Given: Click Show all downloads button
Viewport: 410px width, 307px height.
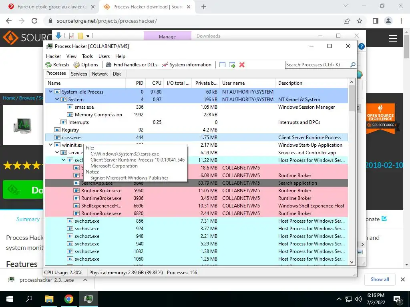Looking at the screenshot, I should (x=380, y=279).
